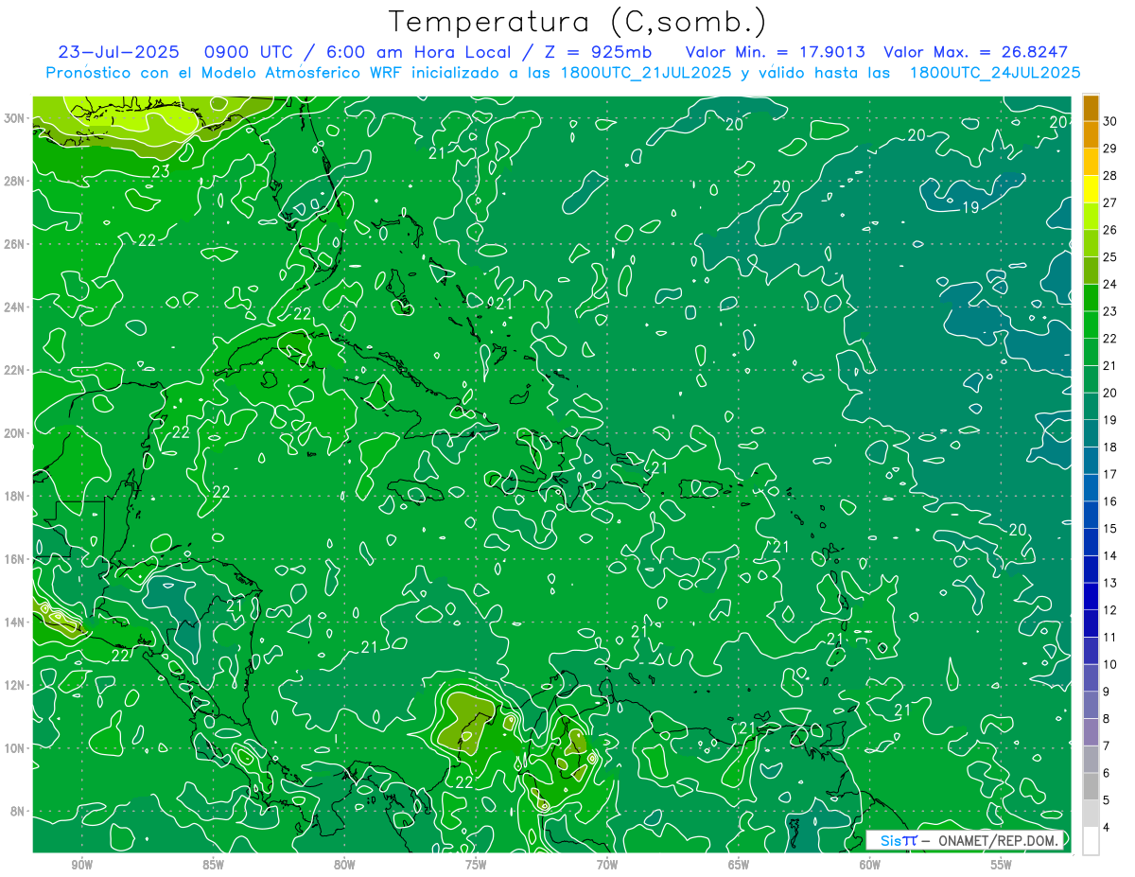Screen dimensions: 1135x877
Task: Click legend value '27' on the color scale
Action: (1110, 202)
